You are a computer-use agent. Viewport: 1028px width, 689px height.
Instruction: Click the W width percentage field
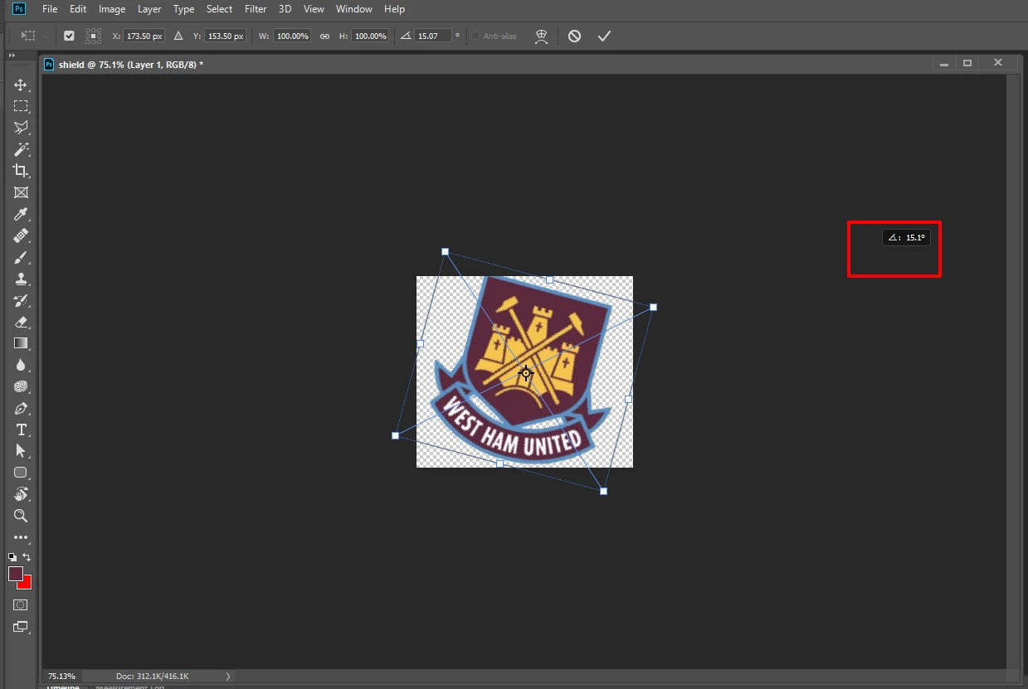coord(292,36)
